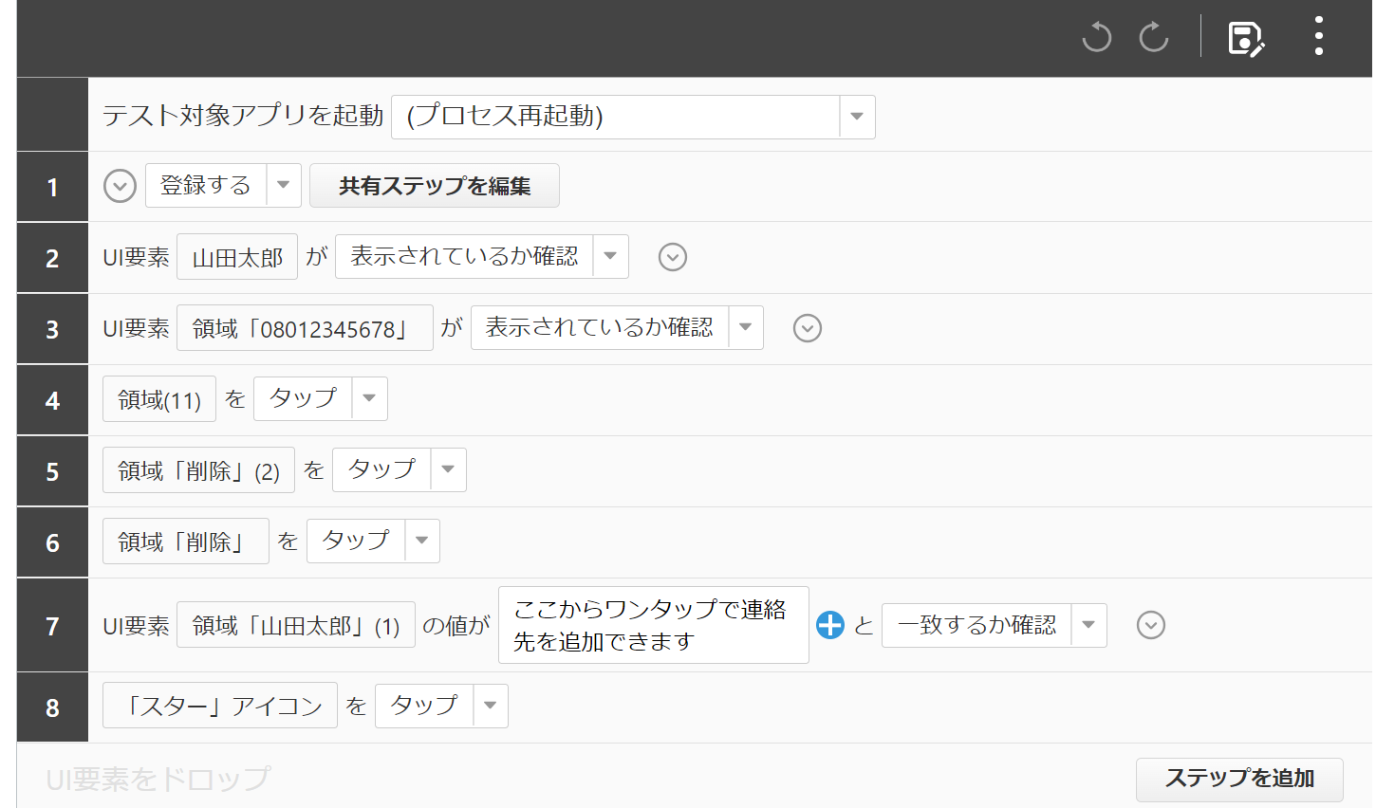Select step number 6 row header
Image resolution: width=1376 pixels, height=808 pixels.
53,542
